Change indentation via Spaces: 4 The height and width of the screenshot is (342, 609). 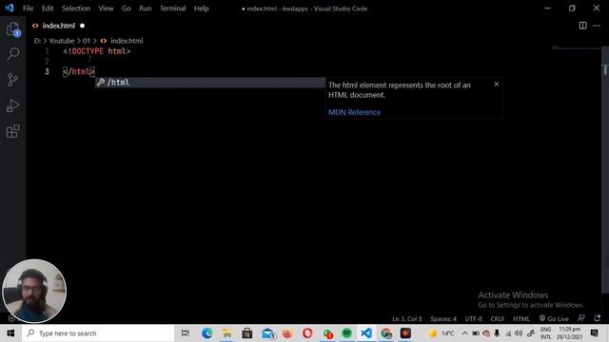[x=443, y=319]
